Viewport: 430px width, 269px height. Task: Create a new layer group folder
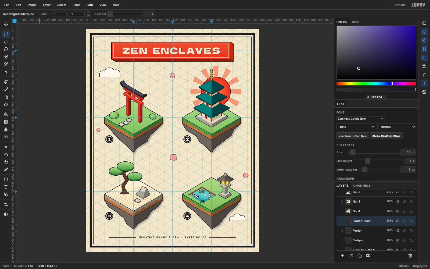click(x=351, y=256)
